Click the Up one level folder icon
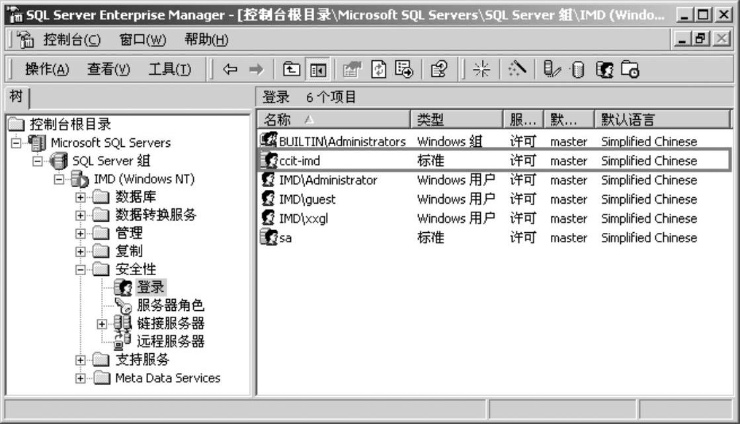Image resolution: width=740 pixels, height=424 pixels. [x=291, y=70]
